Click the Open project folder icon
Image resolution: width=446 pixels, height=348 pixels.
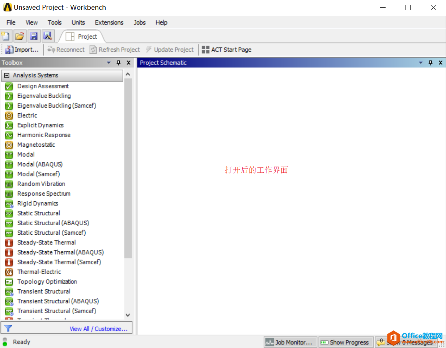pyautogui.click(x=20, y=36)
